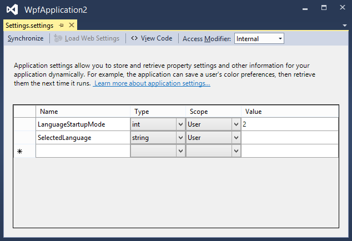Select the Settings.settings tab
Screen dimensions: 352x241
point(29,26)
